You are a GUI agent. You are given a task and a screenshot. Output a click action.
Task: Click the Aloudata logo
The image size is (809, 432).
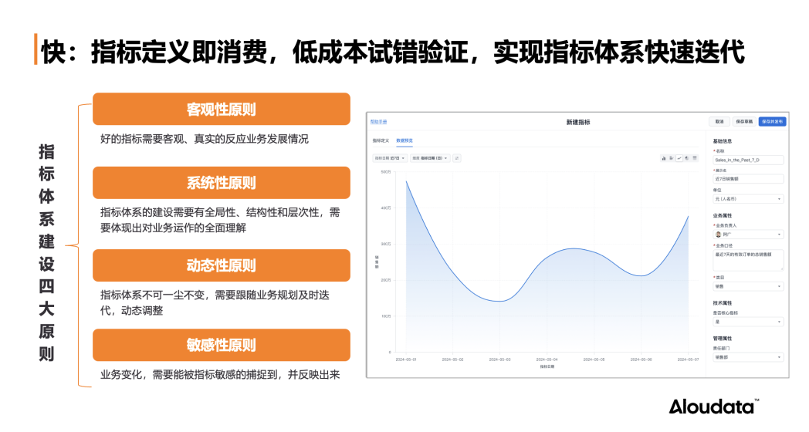point(714,407)
